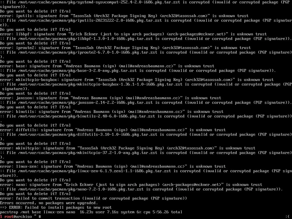Click the 'failed to commit transaction' error

pos(93,198)
